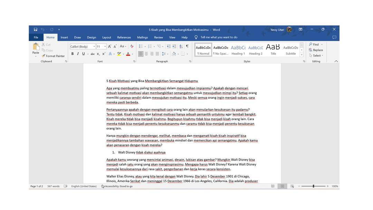The image size is (373, 210).
Task: Justify the paragraph text
Action: tap(157, 54)
